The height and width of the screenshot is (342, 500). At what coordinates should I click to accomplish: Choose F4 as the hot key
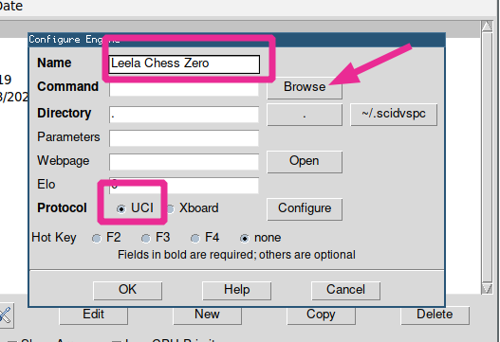click(x=195, y=238)
